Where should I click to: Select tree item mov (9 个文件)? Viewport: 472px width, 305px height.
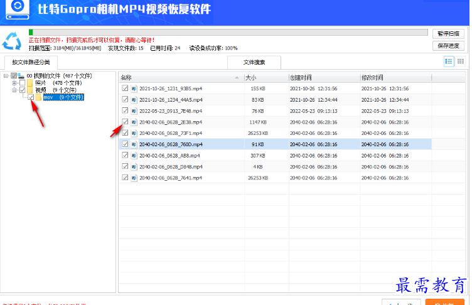pos(63,97)
